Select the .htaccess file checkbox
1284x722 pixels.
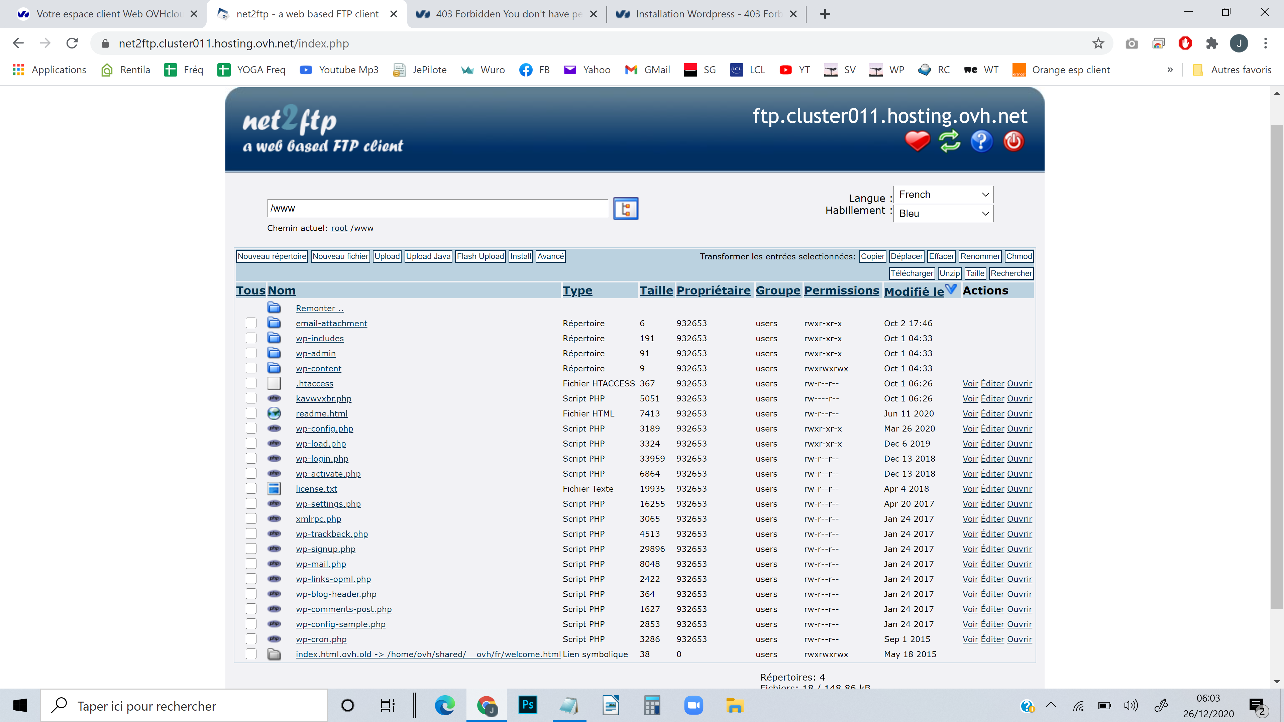click(x=251, y=383)
